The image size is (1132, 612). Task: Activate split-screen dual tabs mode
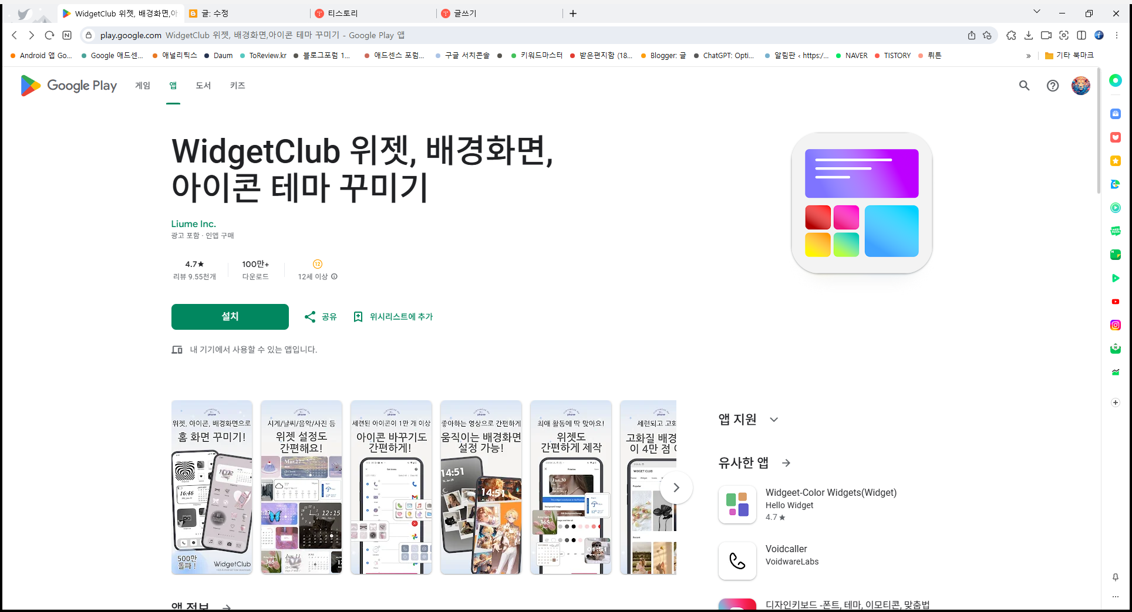point(1082,35)
